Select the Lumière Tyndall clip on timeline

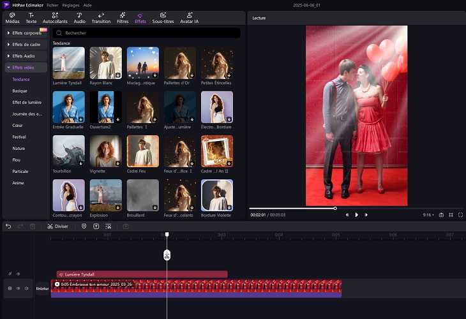[142, 274]
